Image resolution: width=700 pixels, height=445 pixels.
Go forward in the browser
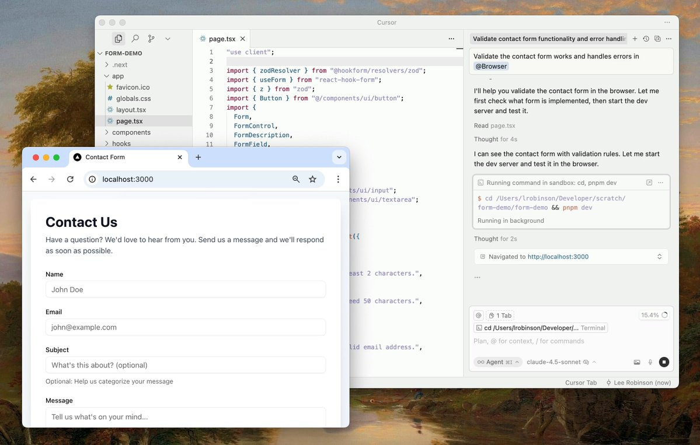pos(52,179)
